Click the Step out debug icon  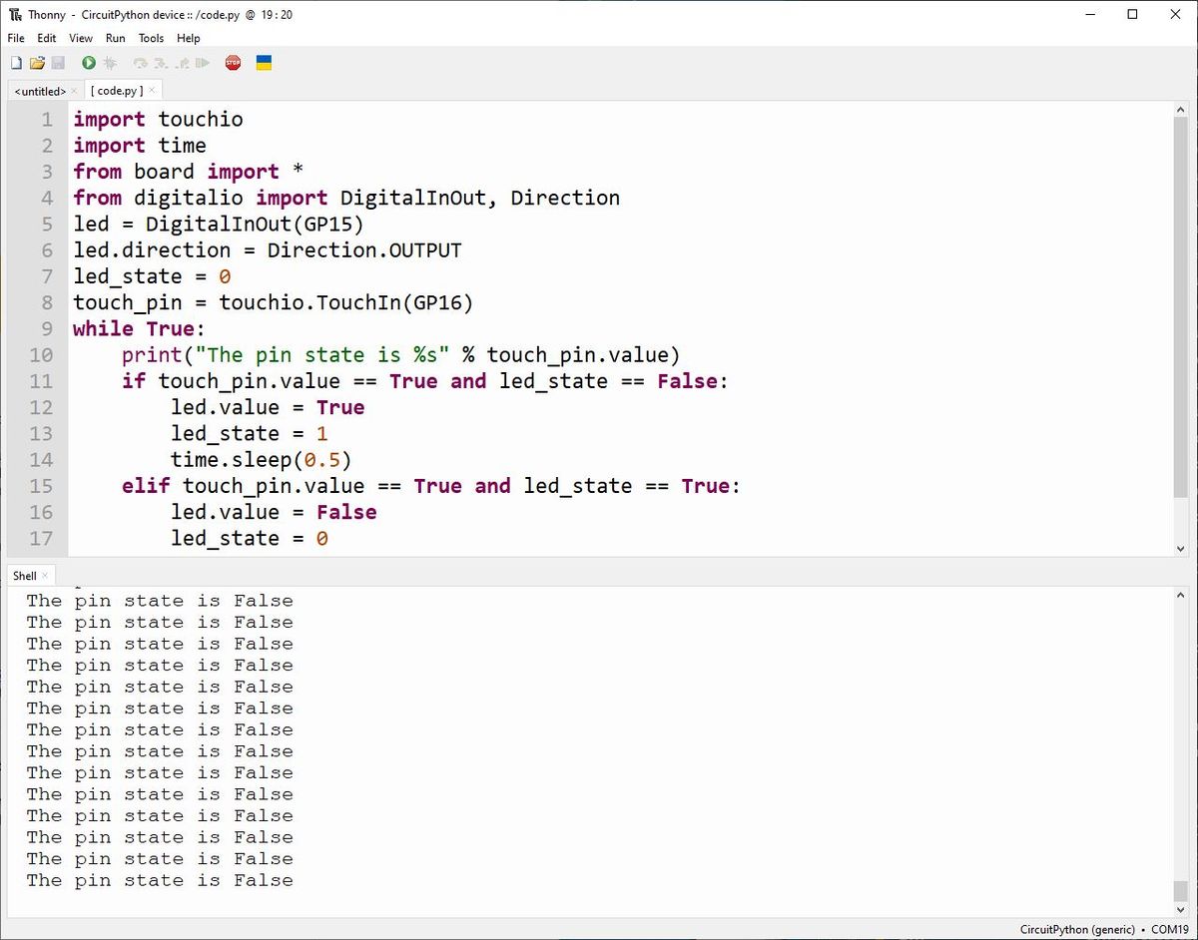click(x=182, y=63)
